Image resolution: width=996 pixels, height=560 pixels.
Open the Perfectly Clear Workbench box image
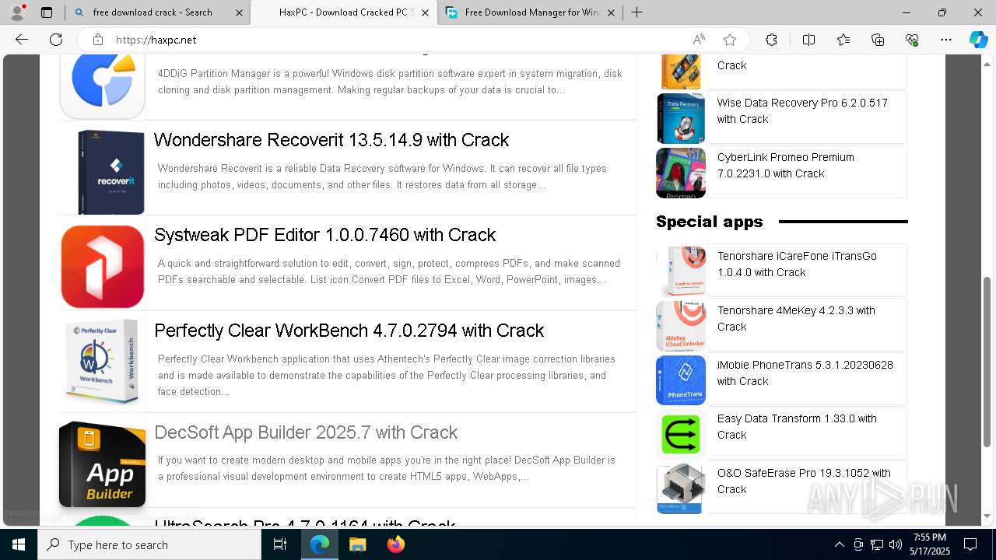pyautogui.click(x=103, y=362)
